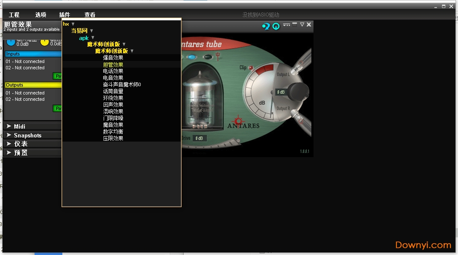Click the red Antares trident icon
458x255 pixels.
click(x=218, y=58)
